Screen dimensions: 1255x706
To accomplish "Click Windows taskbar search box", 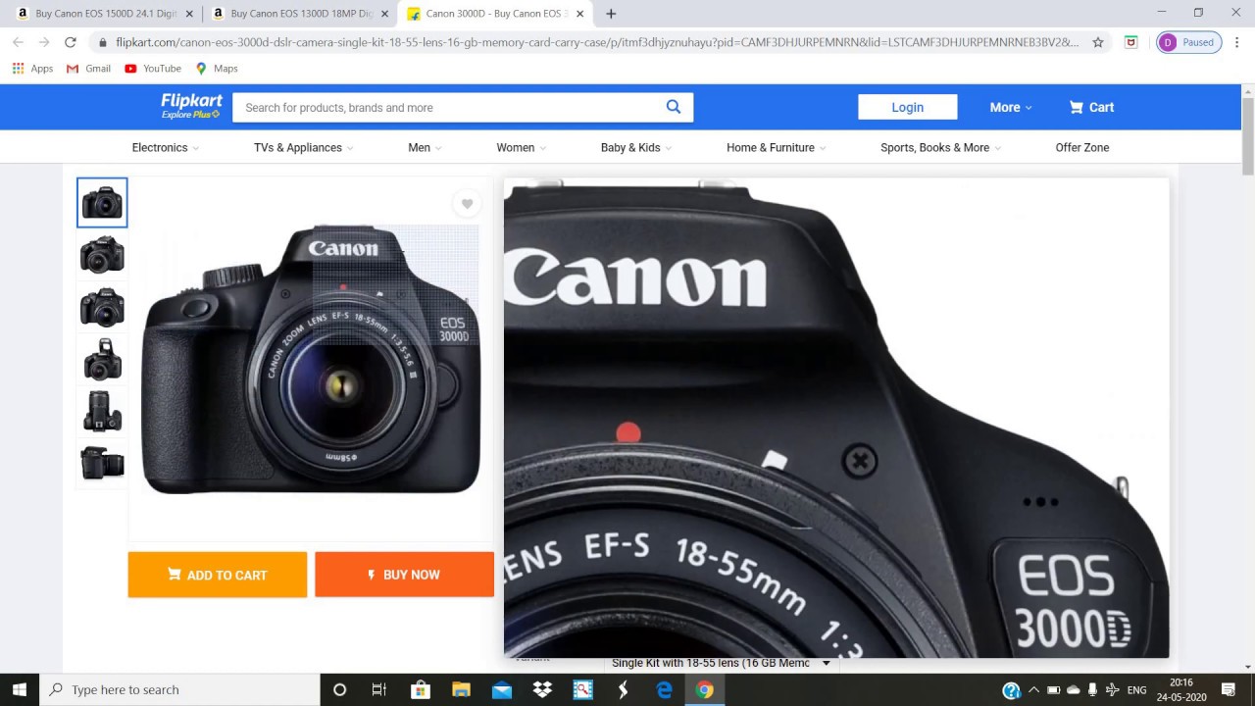I will 179,689.
